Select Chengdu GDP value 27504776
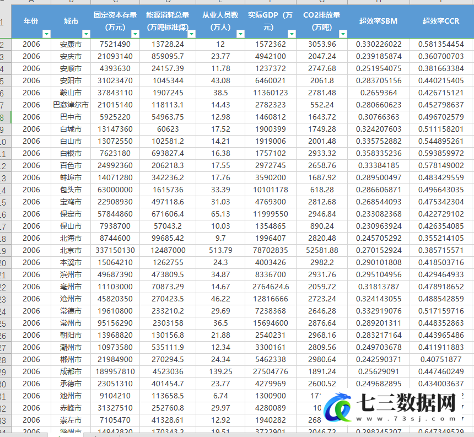Viewport: 474px width, 437px height. coord(271,371)
